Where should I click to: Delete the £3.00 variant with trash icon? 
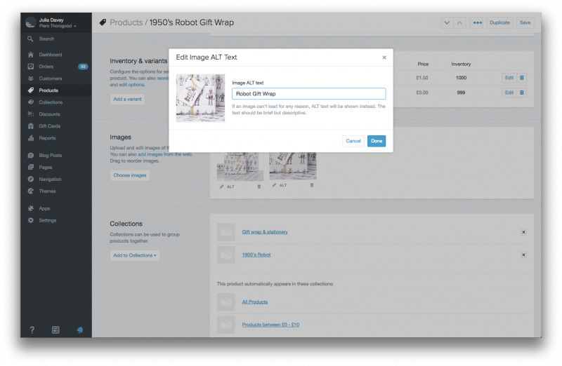[x=522, y=93]
